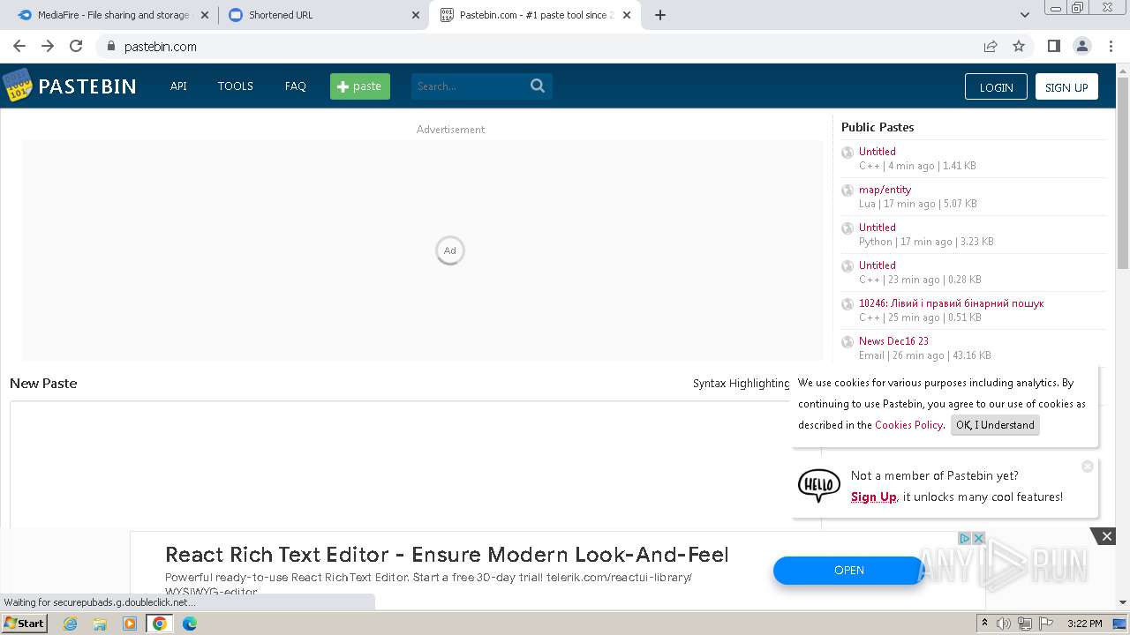1130x635 pixels.
Task: Share this page icon in address bar
Action: (x=991, y=46)
